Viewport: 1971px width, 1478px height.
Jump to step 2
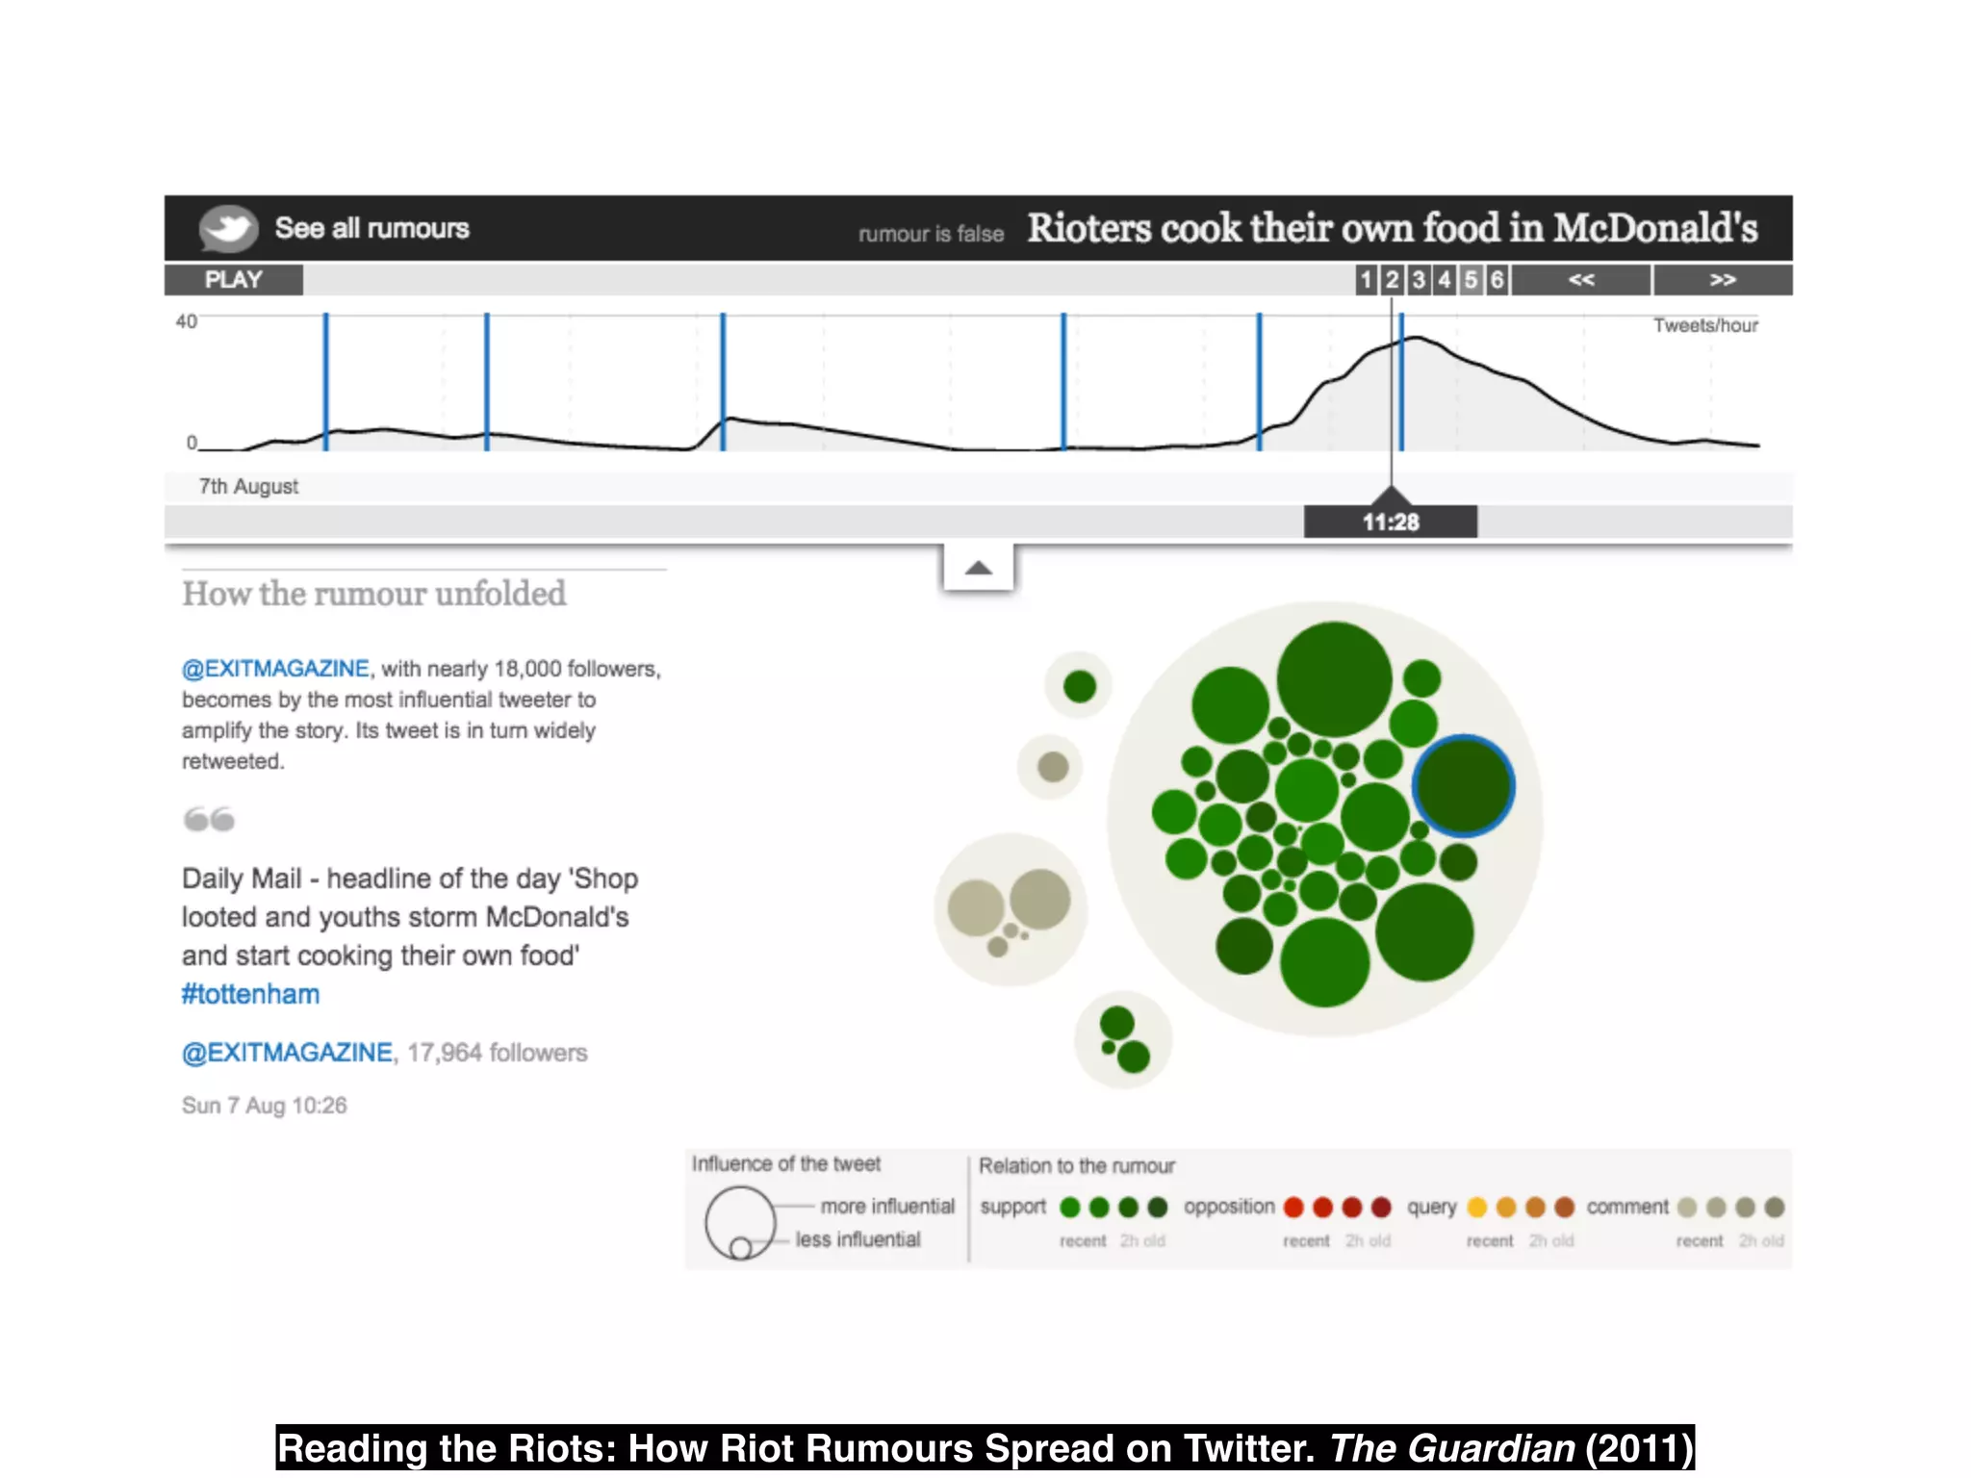[x=1392, y=280]
